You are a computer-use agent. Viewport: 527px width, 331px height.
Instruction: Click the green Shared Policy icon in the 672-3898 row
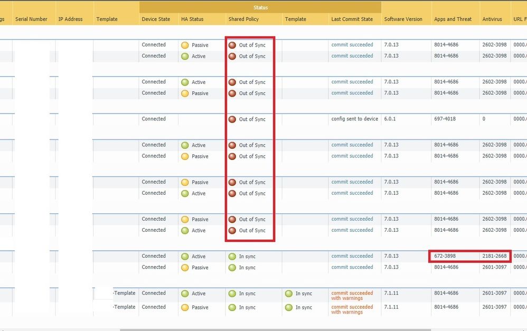(x=232, y=257)
